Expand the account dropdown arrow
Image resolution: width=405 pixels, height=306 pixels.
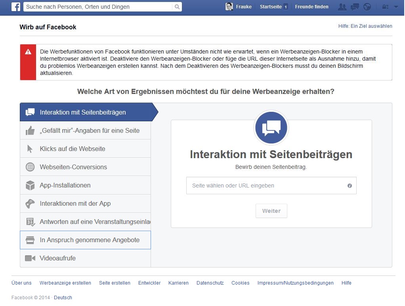[x=396, y=7]
